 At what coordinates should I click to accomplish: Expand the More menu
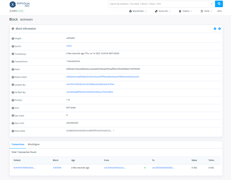pyautogui.click(x=206, y=11)
